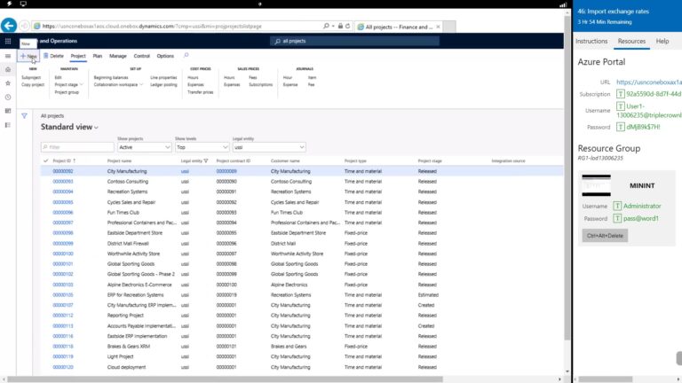Select the Light Project row name

(121, 356)
